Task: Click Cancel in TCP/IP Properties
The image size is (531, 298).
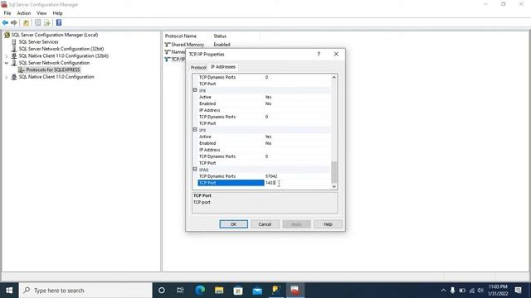Action: [x=265, y=224]
